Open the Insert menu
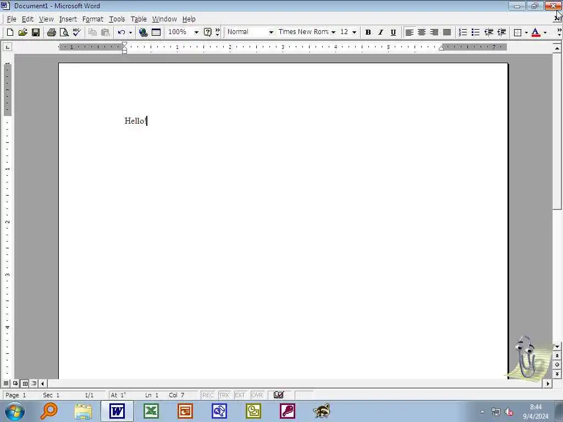 pyautogui.click(x=68, y=19)
